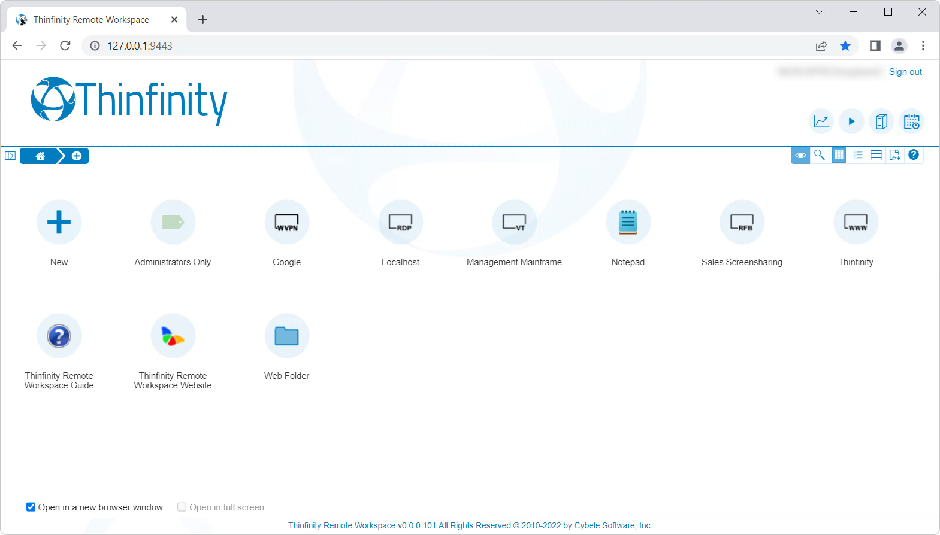Click the copyright footer text
Image resolution: width=940 pixels, height=535 pixels.
[470, 525]
